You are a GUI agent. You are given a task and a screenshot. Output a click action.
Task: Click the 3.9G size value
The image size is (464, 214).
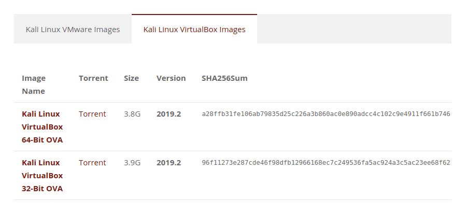(x=132, y=163)
